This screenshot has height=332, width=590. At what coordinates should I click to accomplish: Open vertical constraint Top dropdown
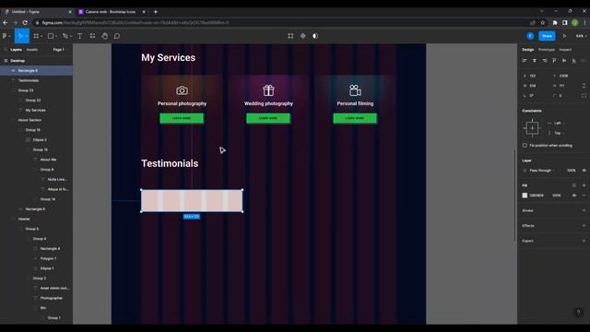(559, 133)
